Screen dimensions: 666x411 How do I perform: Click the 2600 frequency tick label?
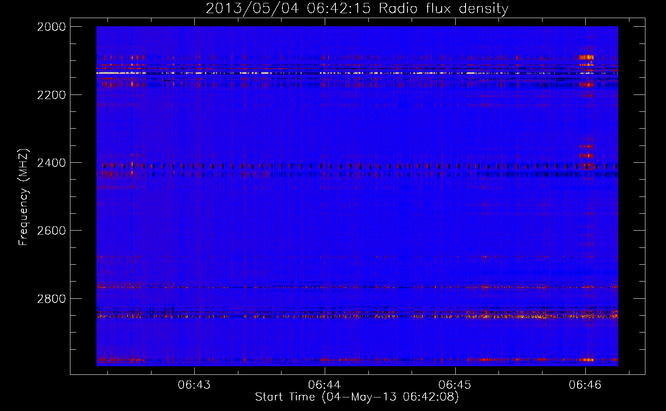click(x=51, y=231)
